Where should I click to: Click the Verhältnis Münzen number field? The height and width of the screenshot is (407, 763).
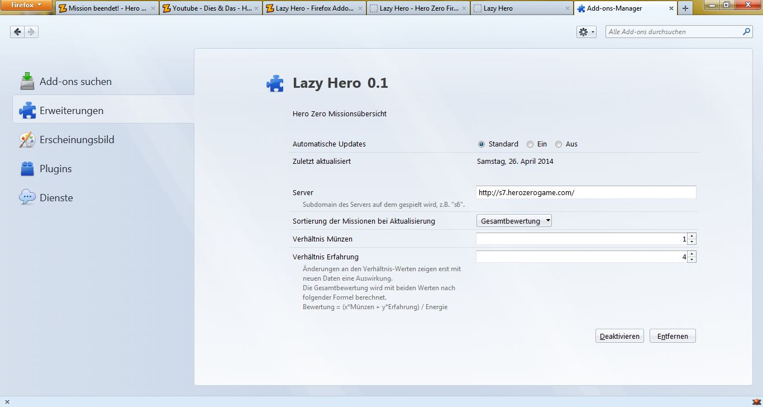[x=581, y=239]
